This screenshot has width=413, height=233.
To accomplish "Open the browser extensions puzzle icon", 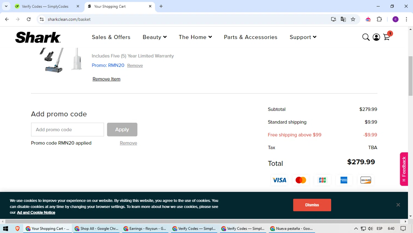I will click(379, 19).
